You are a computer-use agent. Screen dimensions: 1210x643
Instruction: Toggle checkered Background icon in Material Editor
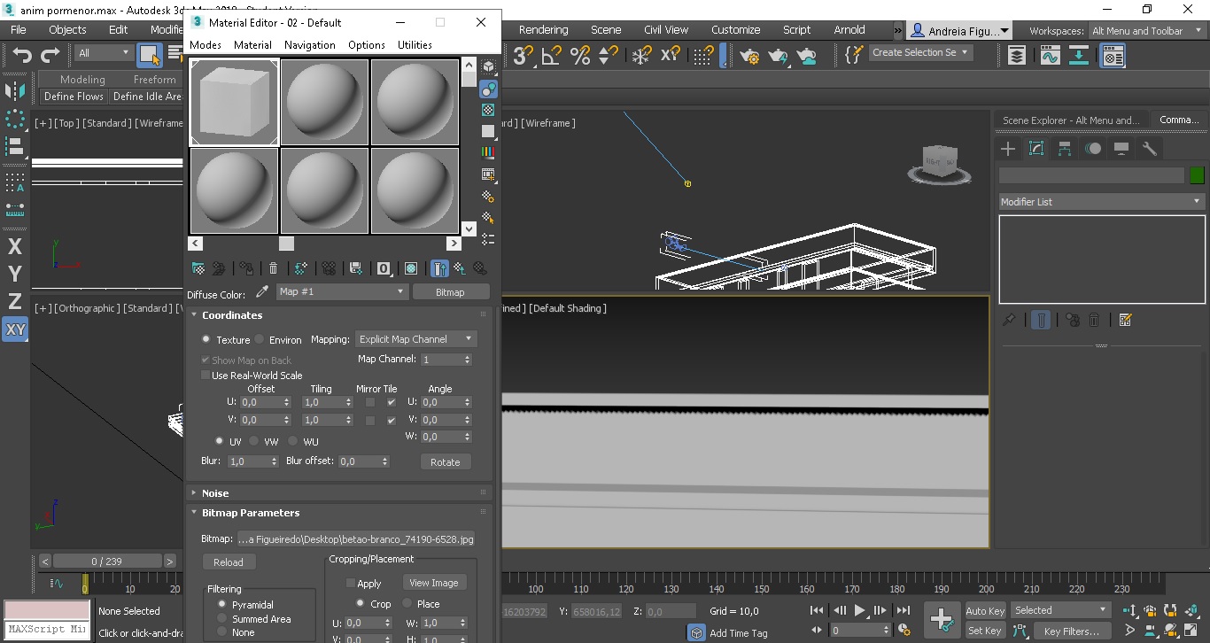coord(488,111)
